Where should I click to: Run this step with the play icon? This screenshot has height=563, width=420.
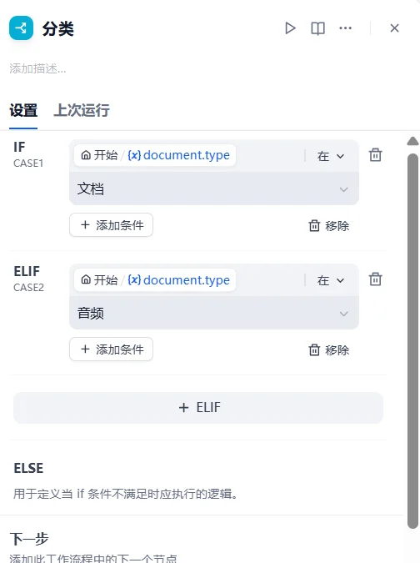coord(290,28)
